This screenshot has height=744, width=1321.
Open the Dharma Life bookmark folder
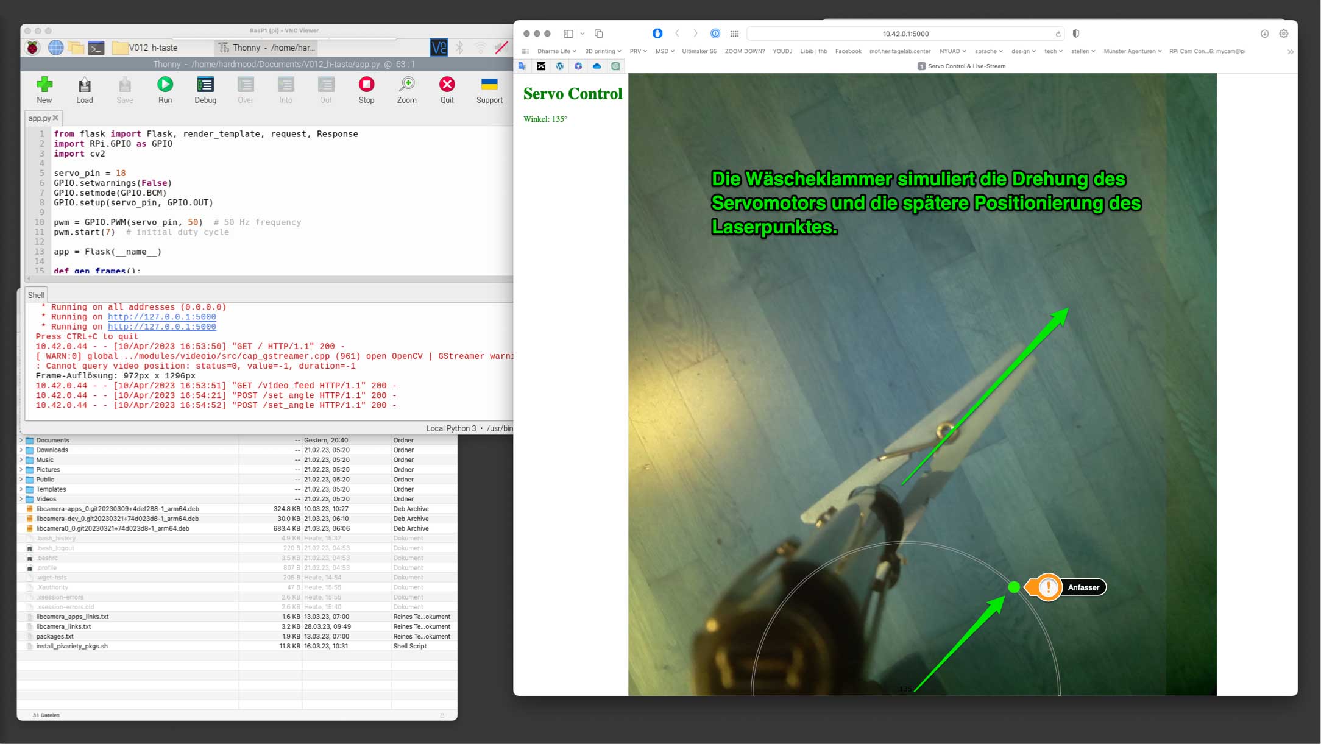[x=556, y=51]
